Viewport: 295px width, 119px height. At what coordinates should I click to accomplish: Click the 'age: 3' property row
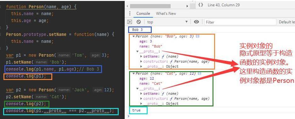pos(146,41)
